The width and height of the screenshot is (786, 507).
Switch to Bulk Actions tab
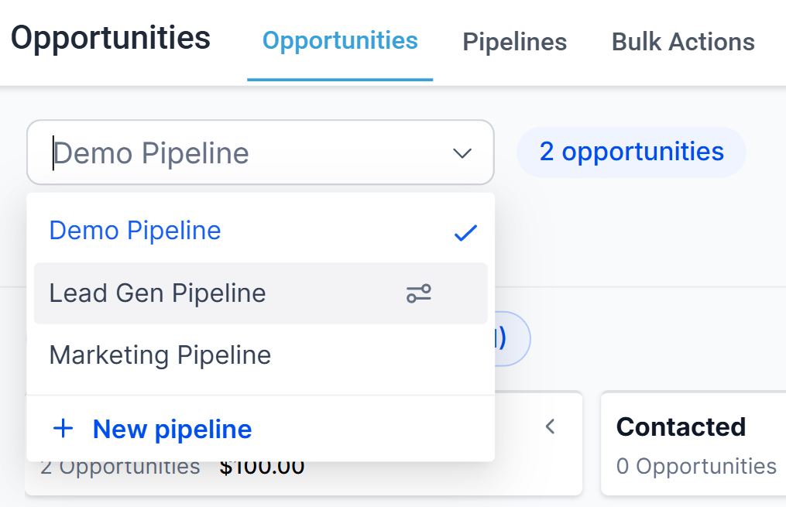coord(683,42)
